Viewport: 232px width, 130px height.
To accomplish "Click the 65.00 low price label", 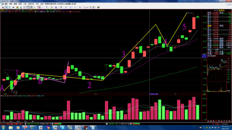I will tap(16, 92).
